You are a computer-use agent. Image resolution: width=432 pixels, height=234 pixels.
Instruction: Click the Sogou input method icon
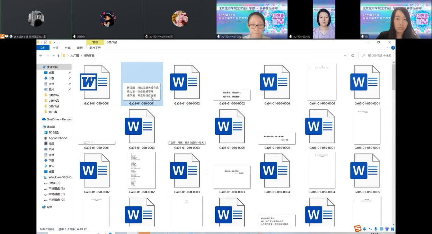tap(358, 229)
